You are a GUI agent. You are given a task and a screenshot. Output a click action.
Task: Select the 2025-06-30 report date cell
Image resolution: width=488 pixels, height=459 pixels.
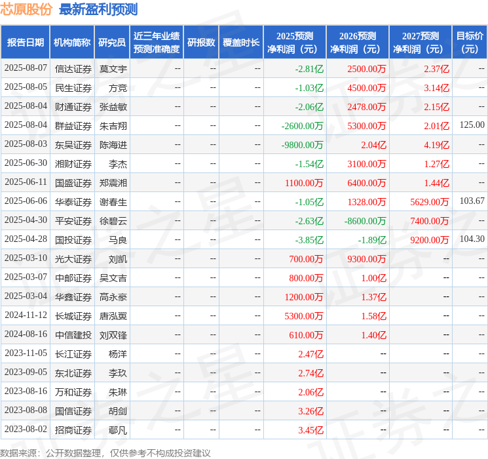26,163
